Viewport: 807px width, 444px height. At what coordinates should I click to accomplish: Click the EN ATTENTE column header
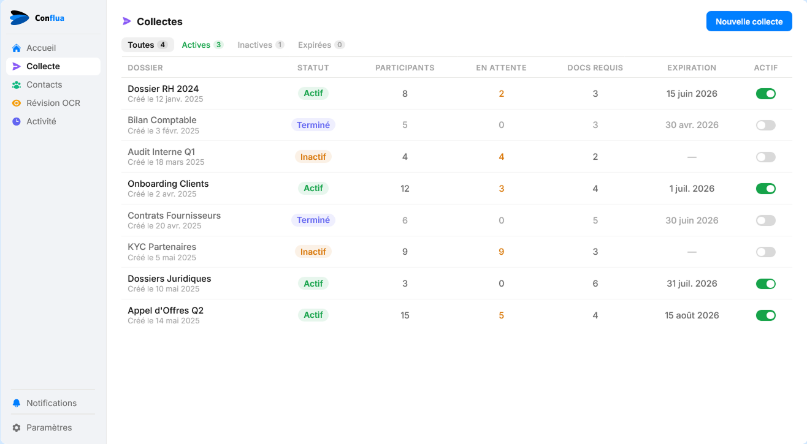coord(501,68)
